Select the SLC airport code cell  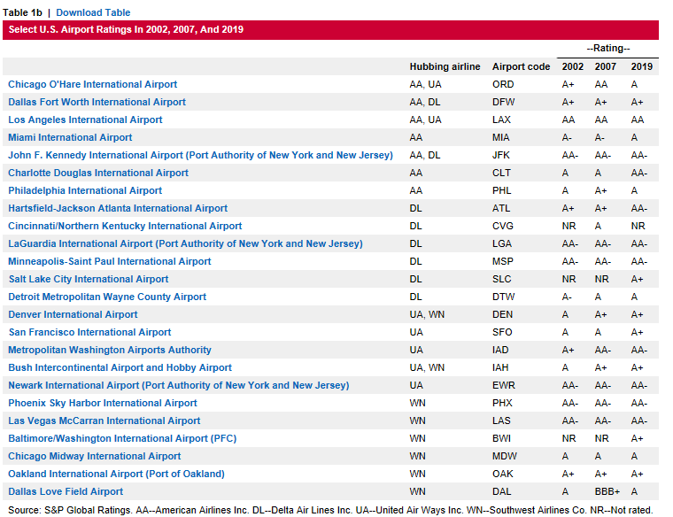pyautogui.click(x=502, y=279)
